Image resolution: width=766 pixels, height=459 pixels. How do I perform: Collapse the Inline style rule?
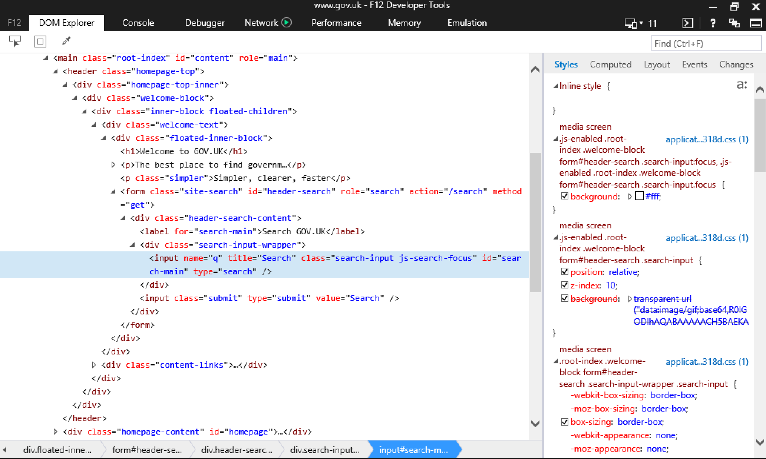[555, 86]
